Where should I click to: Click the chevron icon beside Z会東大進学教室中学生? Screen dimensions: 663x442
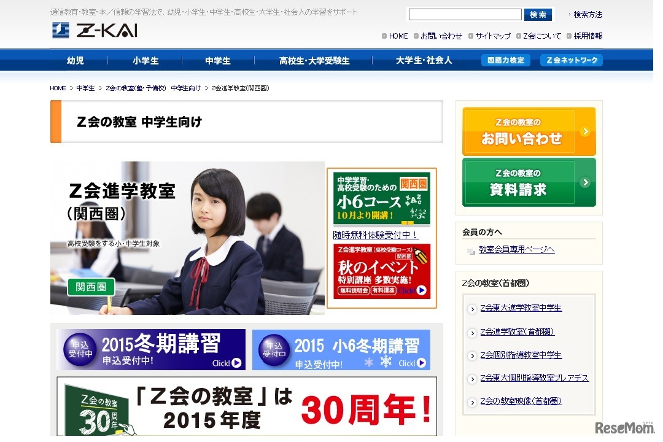click(472, 309)
